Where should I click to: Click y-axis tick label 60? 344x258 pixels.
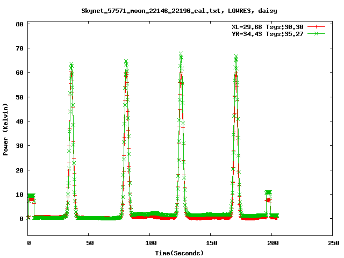(x=20, y=73)
